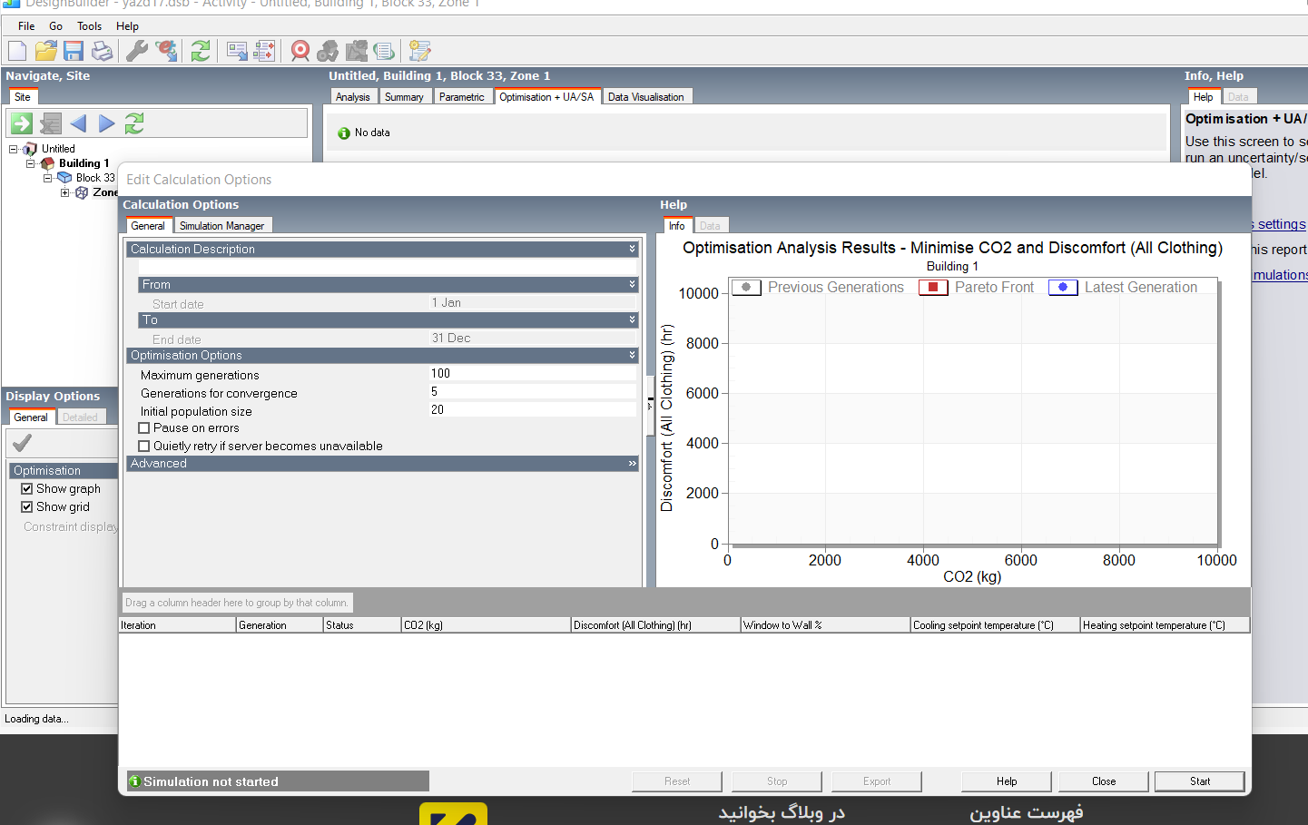Click the Maximum generations value field
Image resolution: width=1308 pixels, height=825 pixels.
point(532,374)
